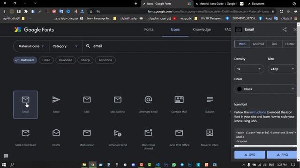
Task: Open the Density 1x dropdown
Action: pos(249,69)
